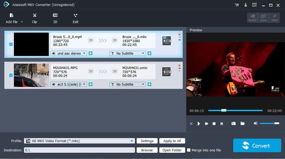285x159 pixels.
Task: Open the und aac stereo audio dropdown
Action: coord(69,54)
